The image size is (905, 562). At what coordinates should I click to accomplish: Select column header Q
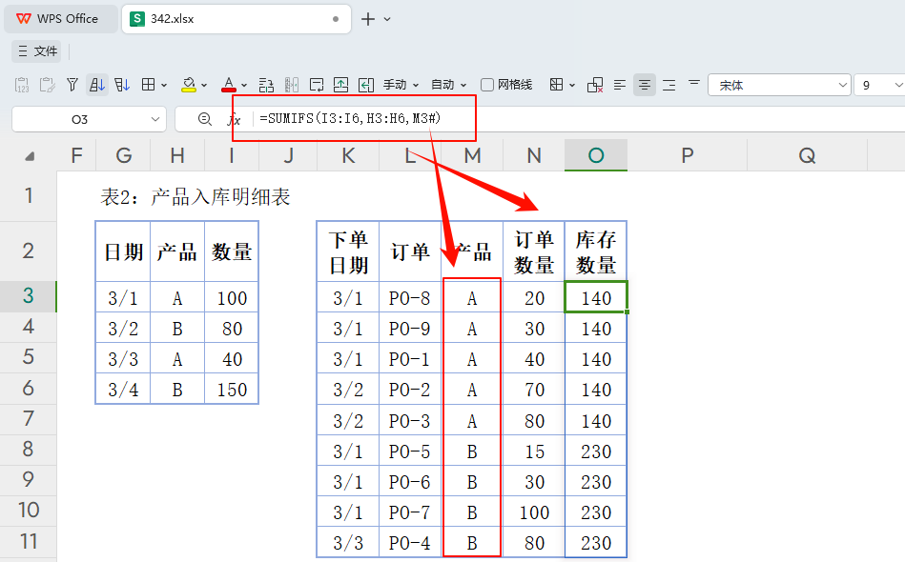click(807, 155)
